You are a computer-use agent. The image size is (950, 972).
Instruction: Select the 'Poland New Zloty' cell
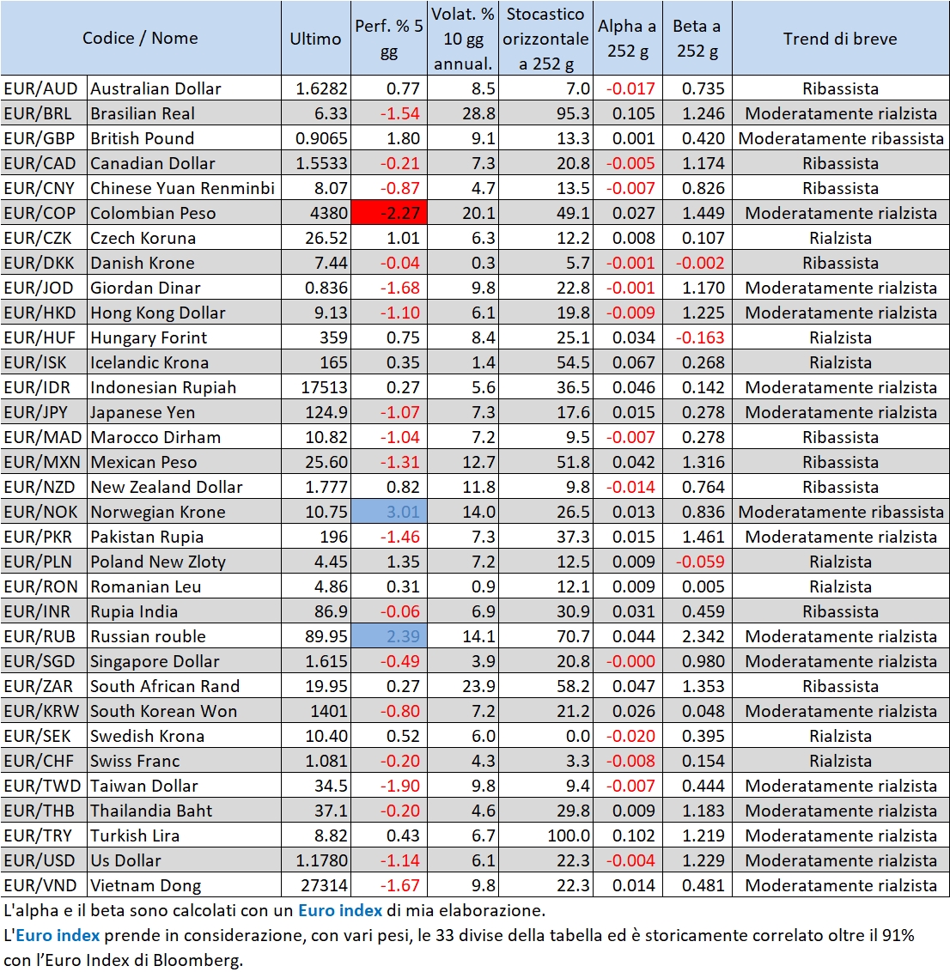coord(184,562)
